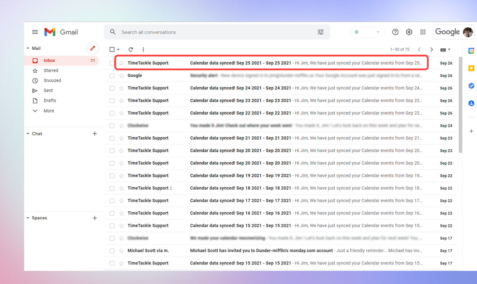Screen dimensions: 477x284
Task: Tick checkbox for Sep 22 2021 synced email
Action: [x=112, y=113]
